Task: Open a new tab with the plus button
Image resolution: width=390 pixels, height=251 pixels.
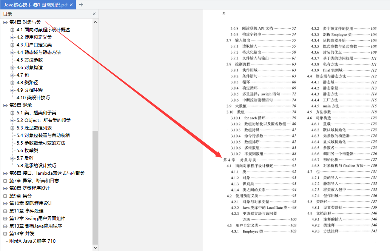Action: click(x=81, y=5)
